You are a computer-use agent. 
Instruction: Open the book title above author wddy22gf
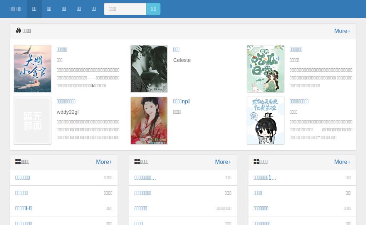point(66,101)
